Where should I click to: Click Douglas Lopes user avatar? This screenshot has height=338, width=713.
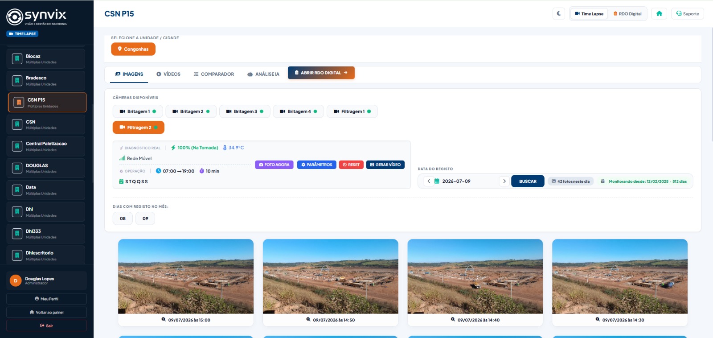coord(16,280)
